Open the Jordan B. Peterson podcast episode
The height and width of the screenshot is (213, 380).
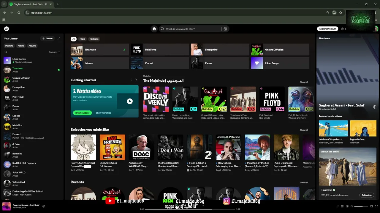229,147
